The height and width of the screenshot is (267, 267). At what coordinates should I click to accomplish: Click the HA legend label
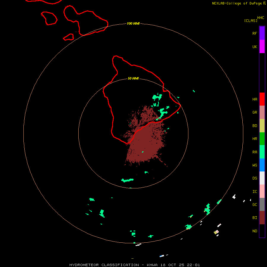click(x=255, y=99)
